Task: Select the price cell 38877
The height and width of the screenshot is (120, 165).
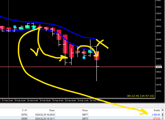Action: (85, 115)
